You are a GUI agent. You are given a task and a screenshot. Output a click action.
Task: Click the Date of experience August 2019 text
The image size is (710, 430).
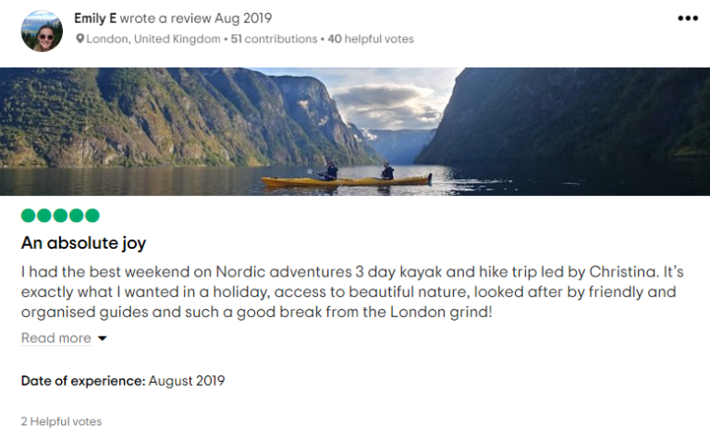tap(123, 381)
